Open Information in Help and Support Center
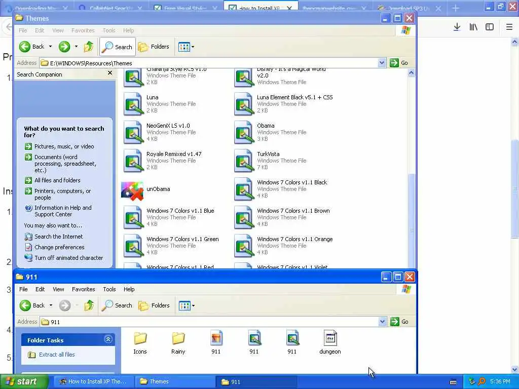This screenshot has width=519, height=389. click(x=63, y=211)
